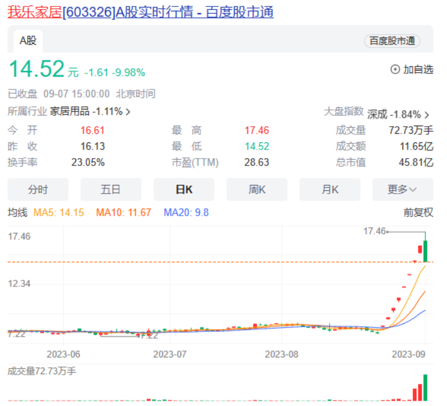Add the stock via the 加自选 plus icon
The height and width of the screenshot is (406, 447).
395,70
